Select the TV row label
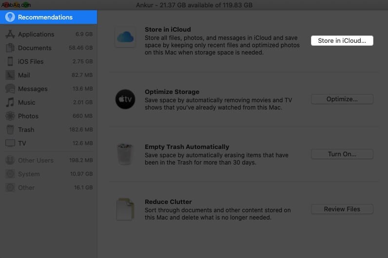 [x=22, y=143]
